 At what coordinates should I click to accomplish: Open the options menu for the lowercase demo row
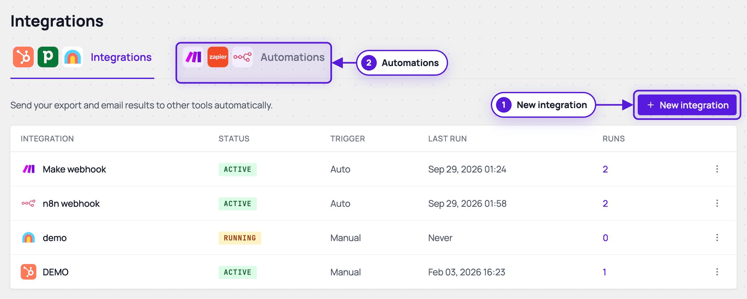point(717,238)
